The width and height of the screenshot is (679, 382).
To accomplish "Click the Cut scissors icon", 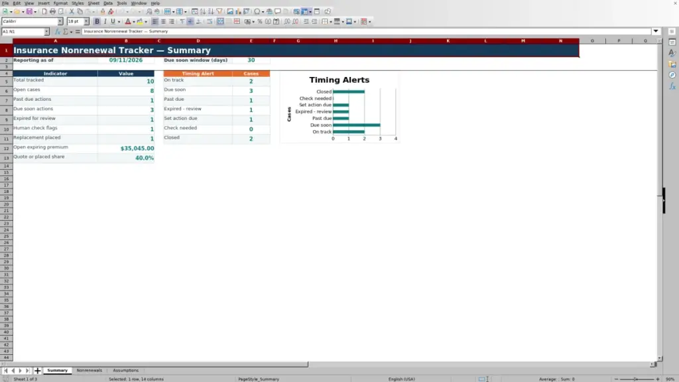I will tap(72, 11).
